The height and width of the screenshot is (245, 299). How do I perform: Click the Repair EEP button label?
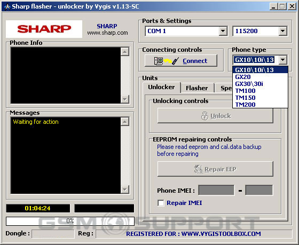(x=221, y=169)
